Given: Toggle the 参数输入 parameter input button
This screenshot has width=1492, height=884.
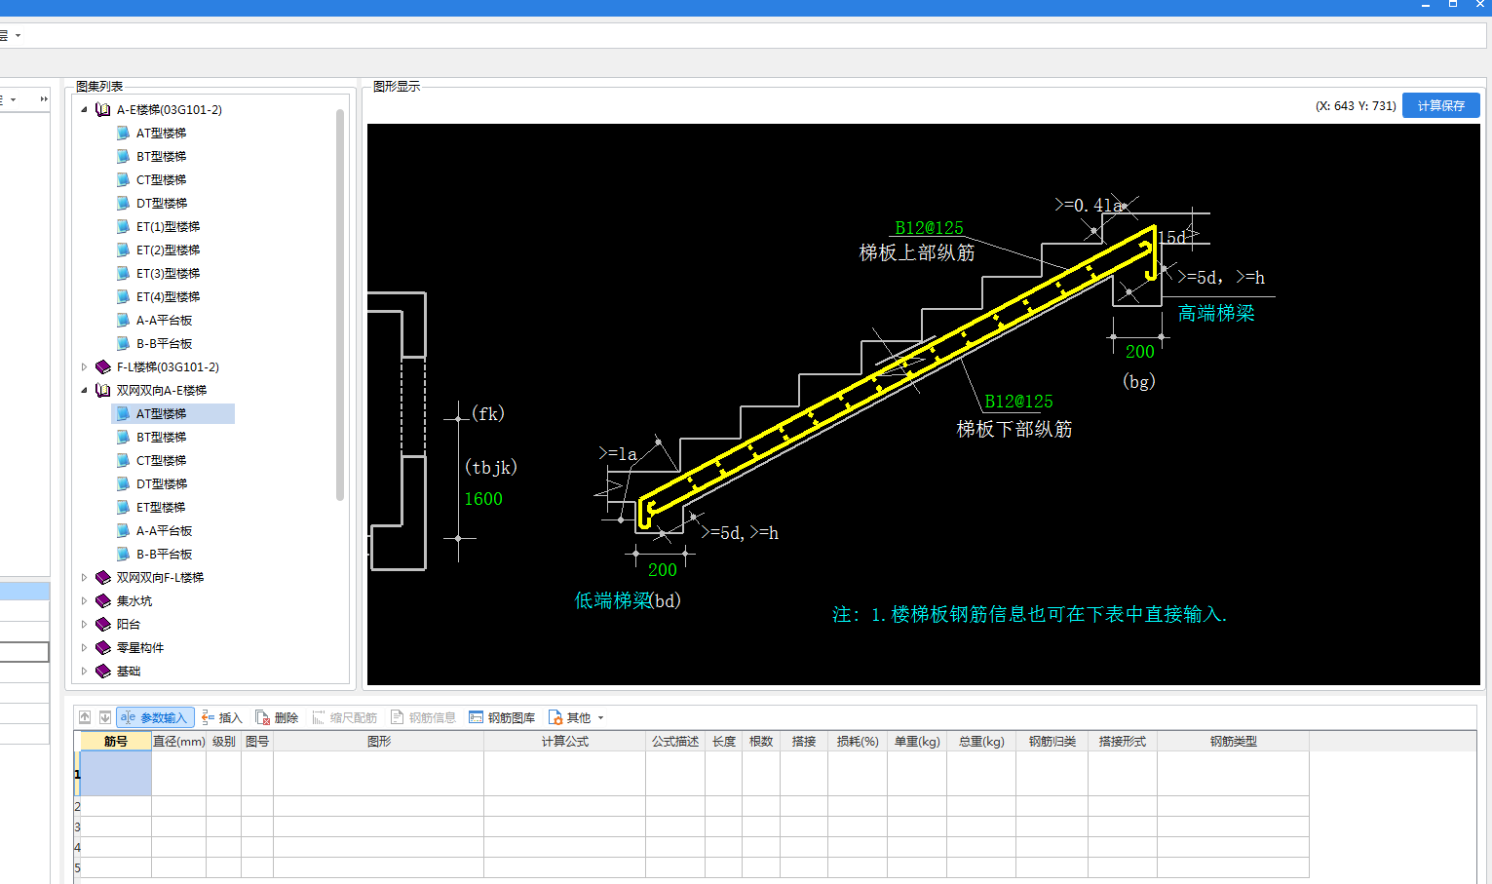Looking at the screenshot, I should (x=155, y=717).
